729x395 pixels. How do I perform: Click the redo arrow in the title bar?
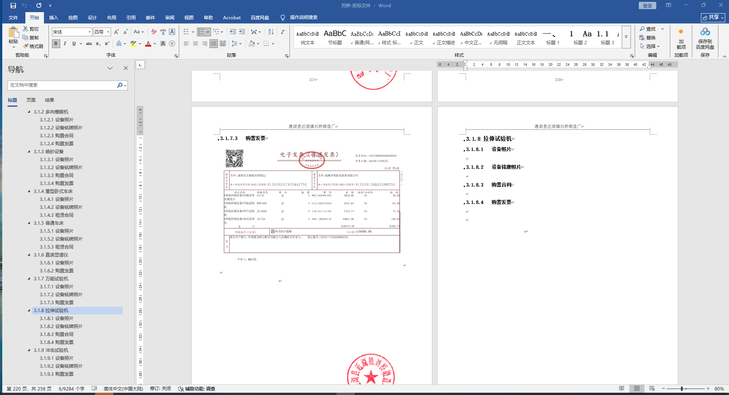tap(39, 6)
